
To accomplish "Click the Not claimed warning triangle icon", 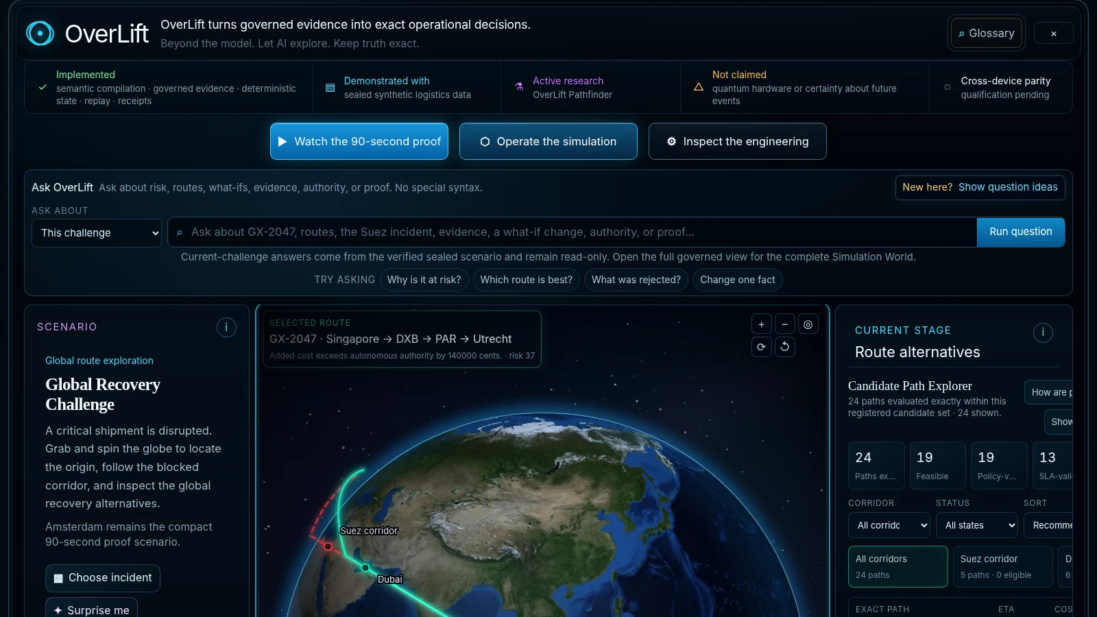I will pyautogui.click(x=699, y=87).
